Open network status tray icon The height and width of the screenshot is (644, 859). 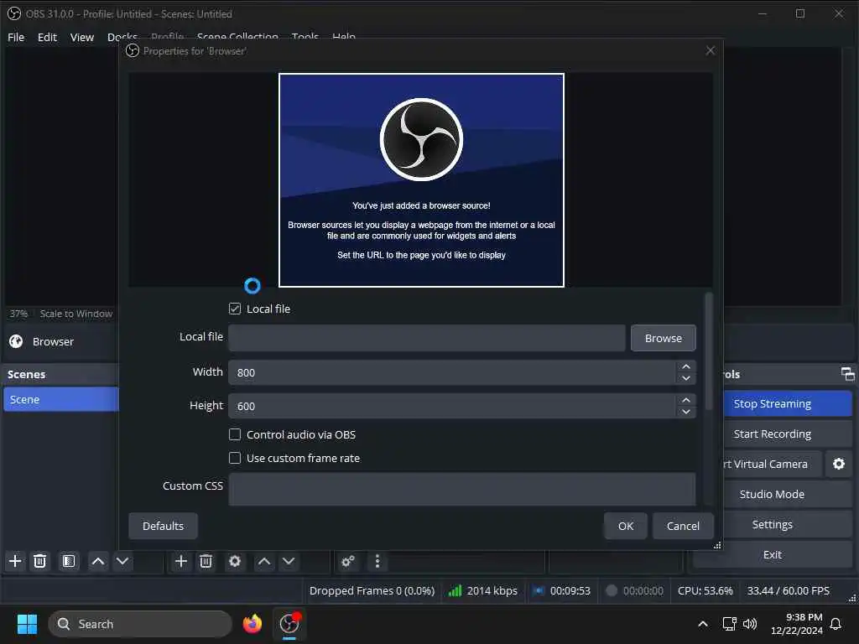click(729, 624)
